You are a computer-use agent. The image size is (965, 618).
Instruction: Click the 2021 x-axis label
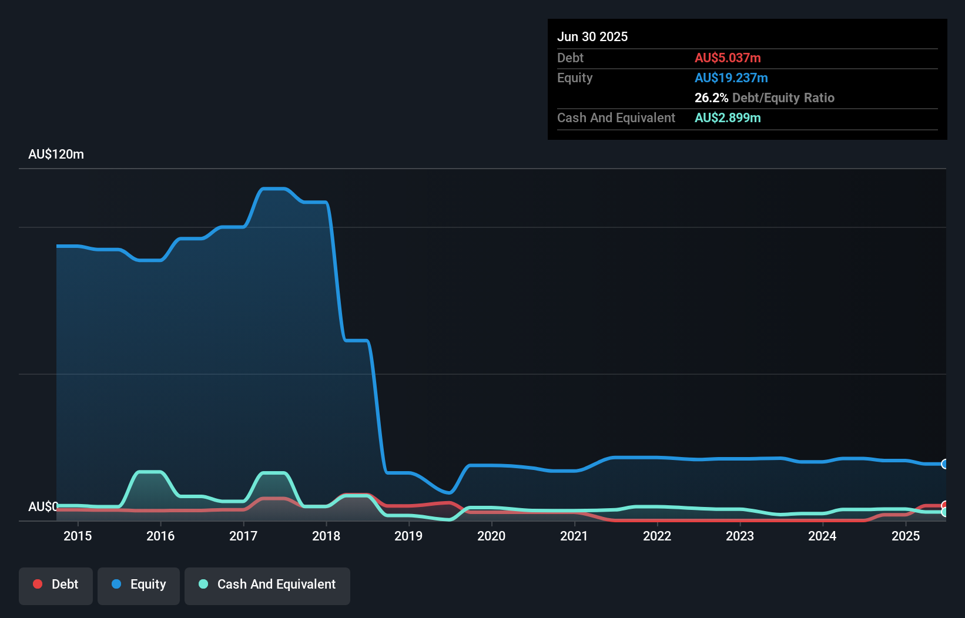pyautogui.click(x=574, y=536)
